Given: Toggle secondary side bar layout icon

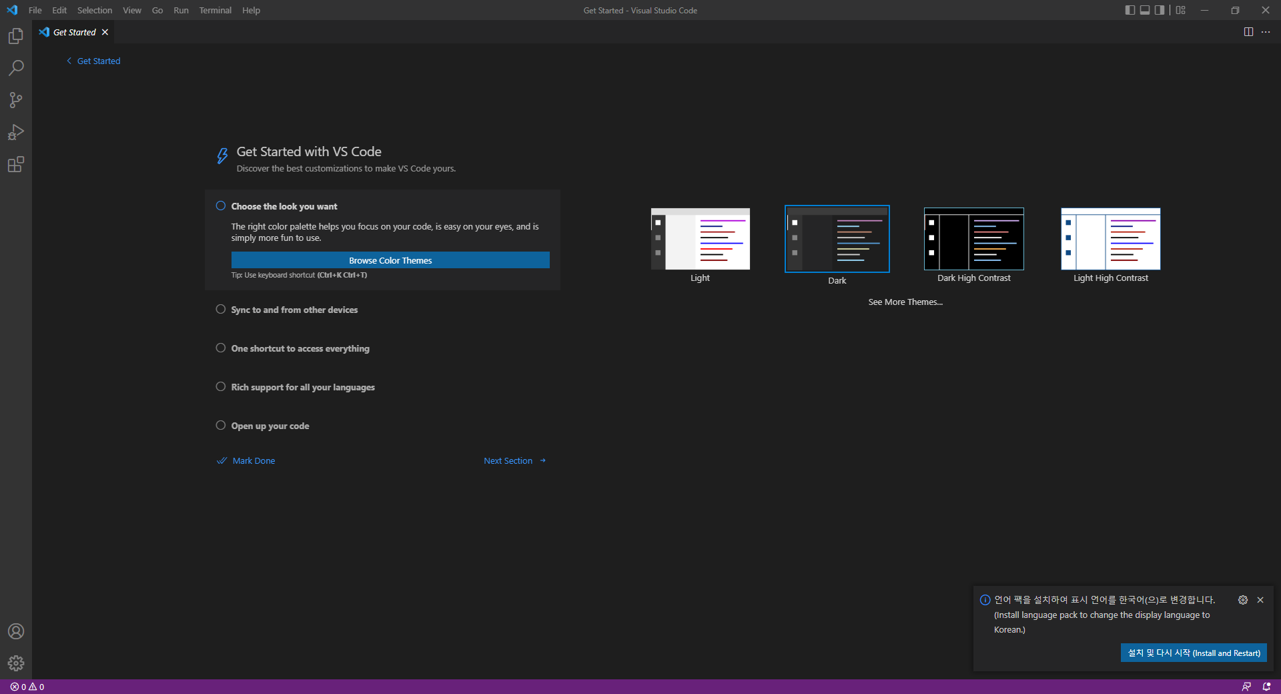Looking at the screenshot, I should tap(1160, 10).
